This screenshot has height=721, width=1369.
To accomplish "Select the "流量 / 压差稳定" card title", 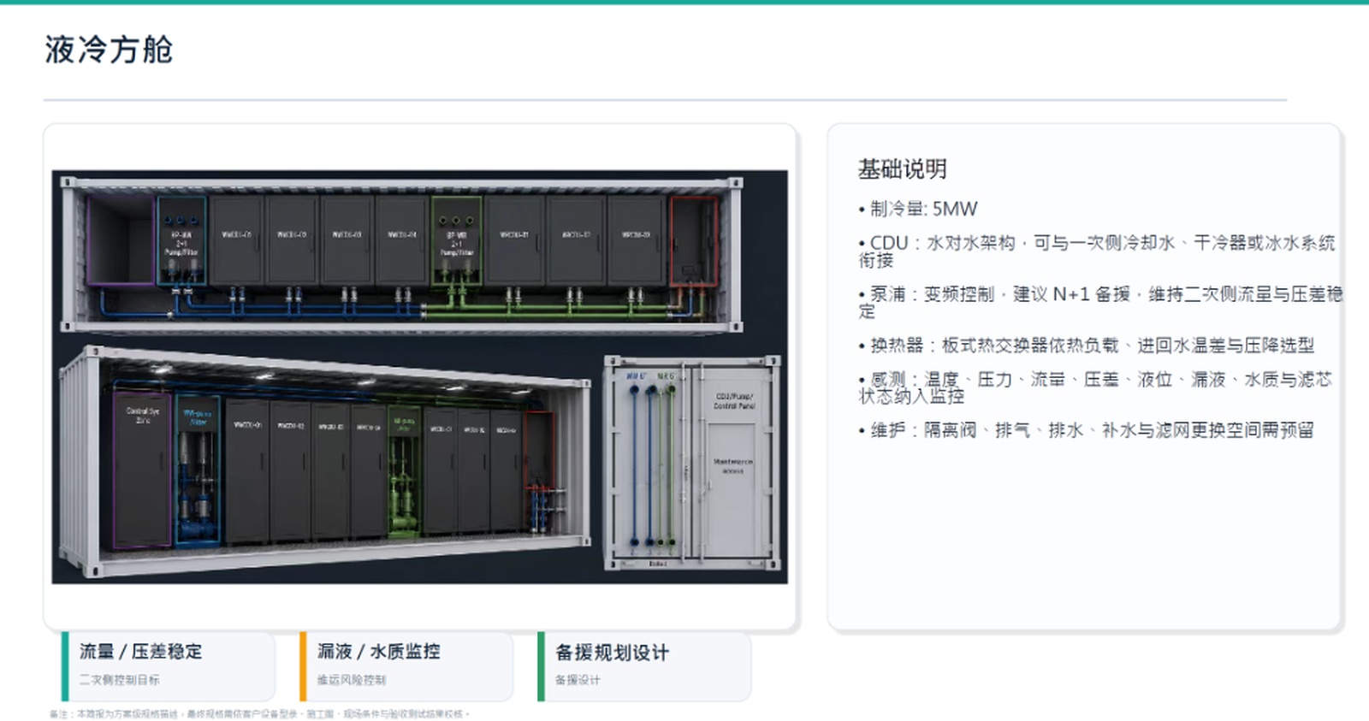I will (x=141, y=652).
